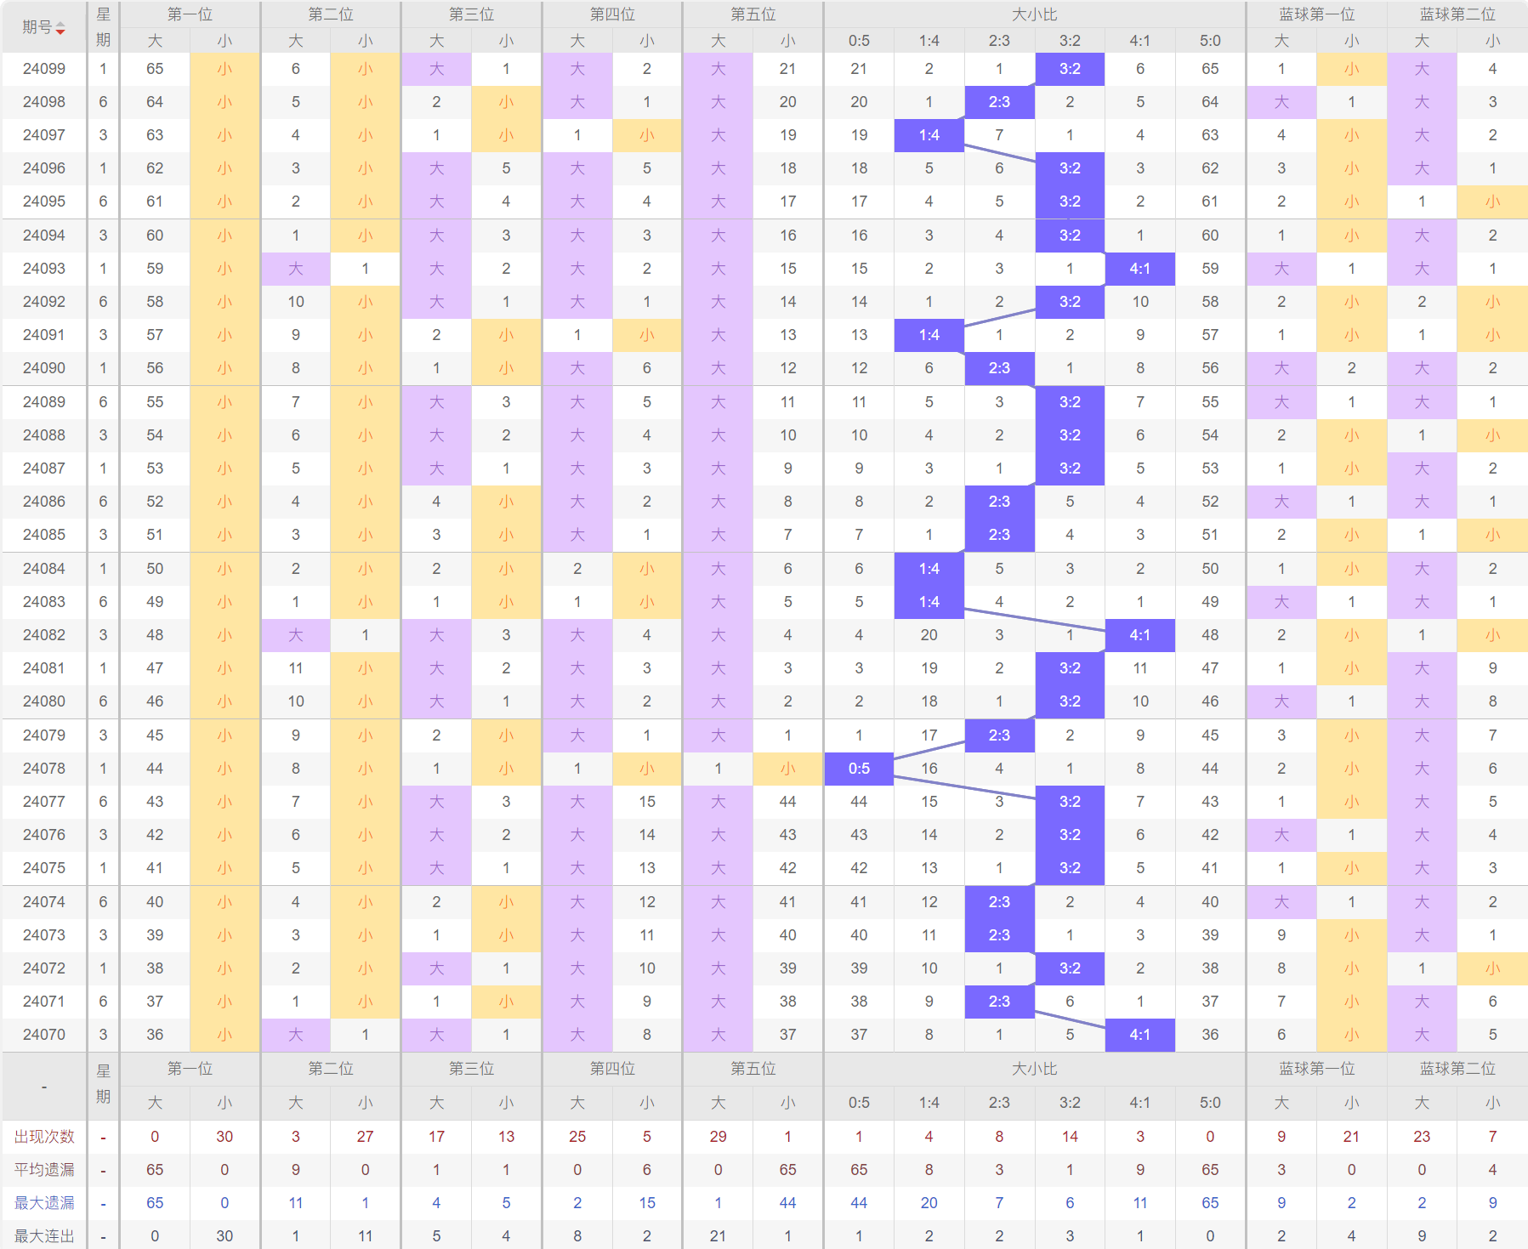
Task: Click period number 24072
Action: tap(44, 968)
